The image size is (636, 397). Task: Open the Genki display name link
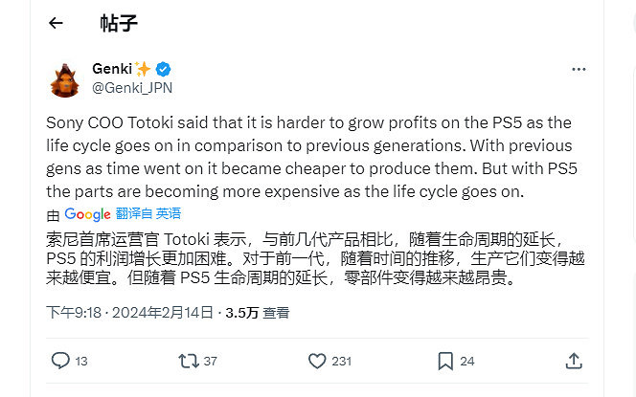114,69
